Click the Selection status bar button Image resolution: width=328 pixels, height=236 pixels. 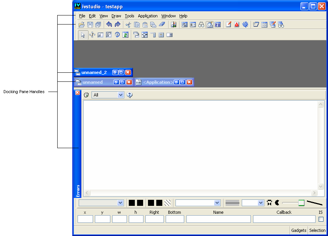click(x=317, y=230)
